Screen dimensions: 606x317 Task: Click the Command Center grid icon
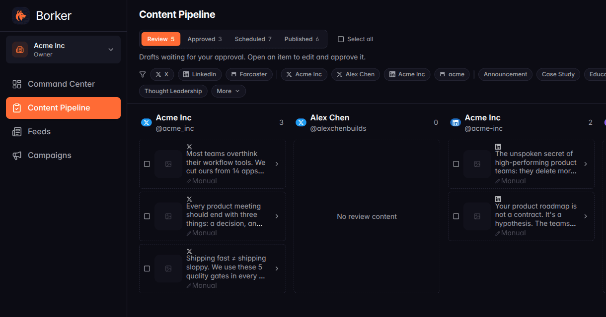pyautogui.click(x=17, y=84)
